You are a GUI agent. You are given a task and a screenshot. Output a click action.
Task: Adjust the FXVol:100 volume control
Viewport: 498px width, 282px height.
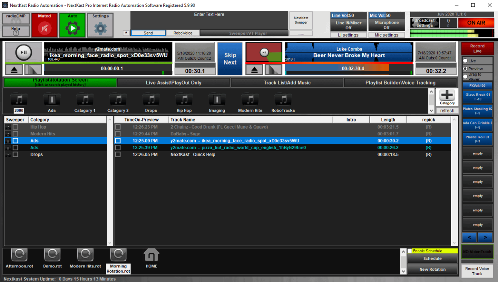[477, 85]
